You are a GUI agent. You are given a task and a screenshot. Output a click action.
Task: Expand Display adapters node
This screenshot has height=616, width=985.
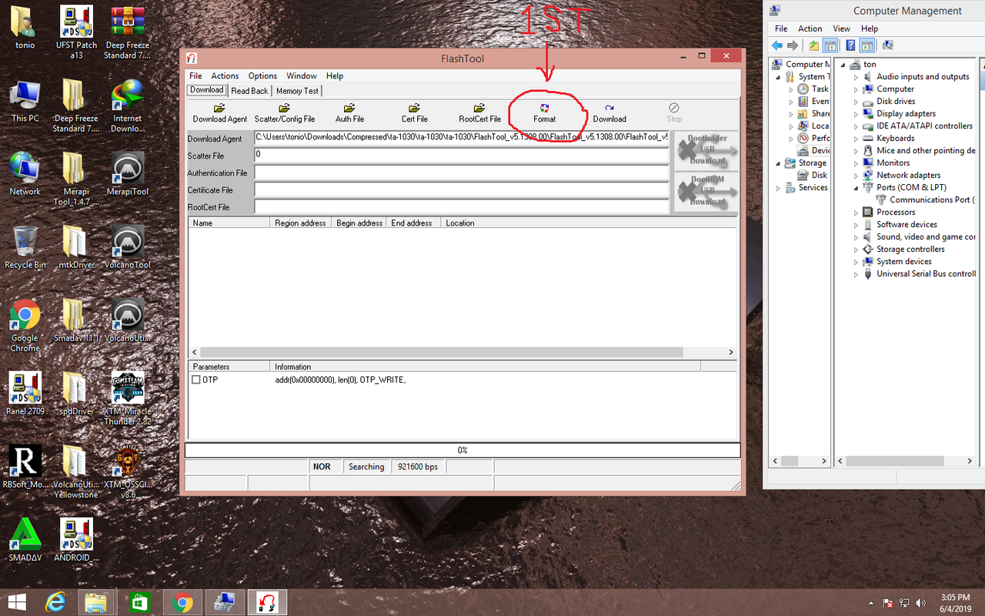click(856, 114)
